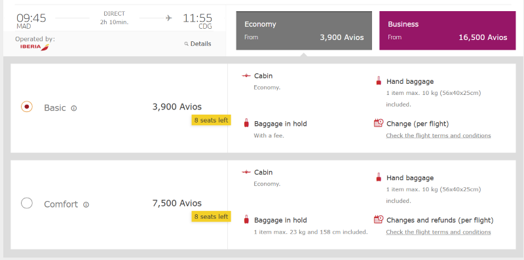
Task: Click the Change (per flight) calendar icon
Action: point(379,123)
